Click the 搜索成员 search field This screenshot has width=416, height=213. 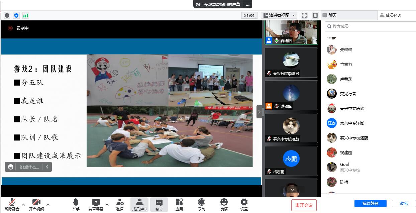pos(370,26)
